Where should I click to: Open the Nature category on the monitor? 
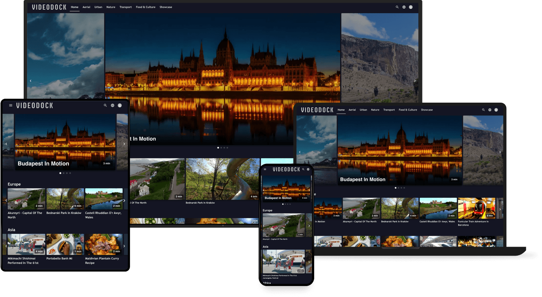tap(111, 7)
